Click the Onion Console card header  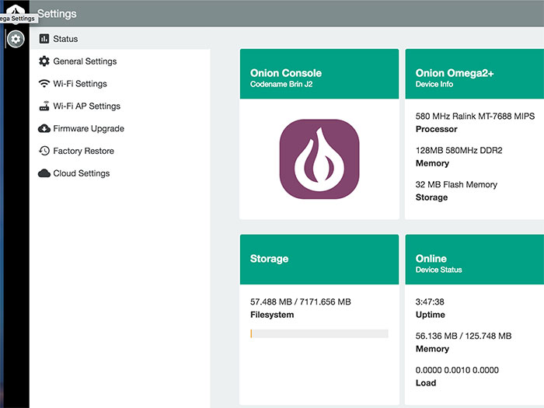pyautogui.click(x=319, y=74)
